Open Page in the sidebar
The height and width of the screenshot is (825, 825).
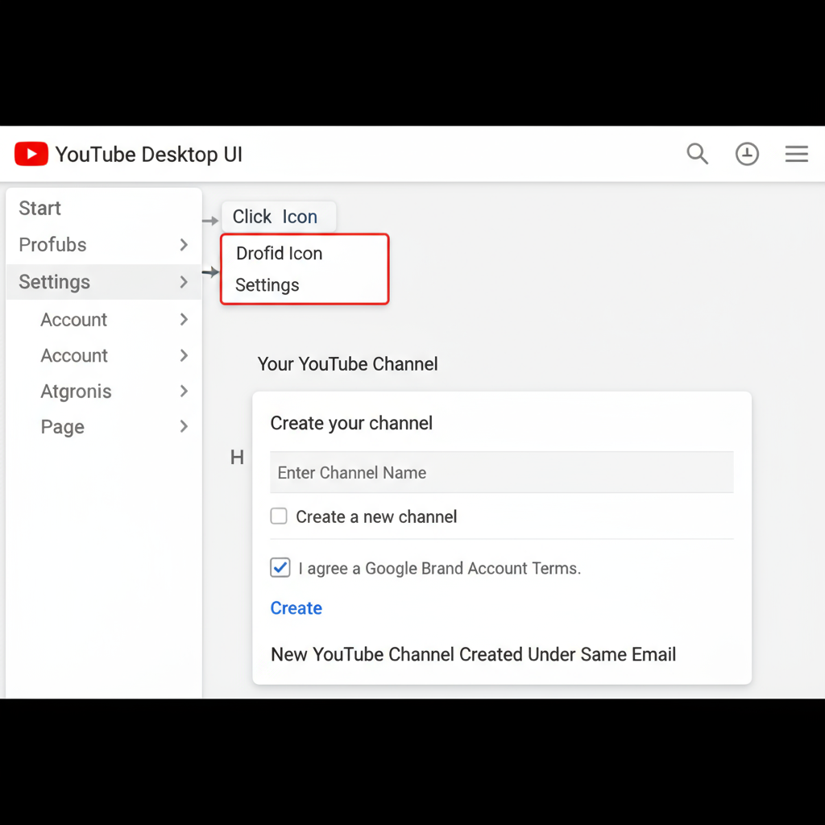coord(63,427)
